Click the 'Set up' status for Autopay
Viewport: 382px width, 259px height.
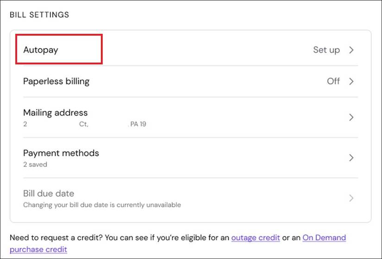pyautogui.click(x=326, y=50)
